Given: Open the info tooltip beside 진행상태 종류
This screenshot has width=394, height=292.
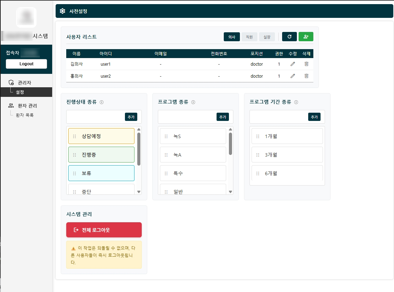Looking at the screenshot, I should 102,102.
